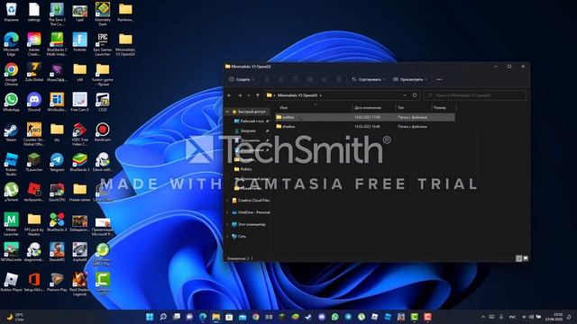The height and width of the screenshot is (324, 577).
Task: Open Network (Сеть) in navigation pane
Action: [239, 236]
